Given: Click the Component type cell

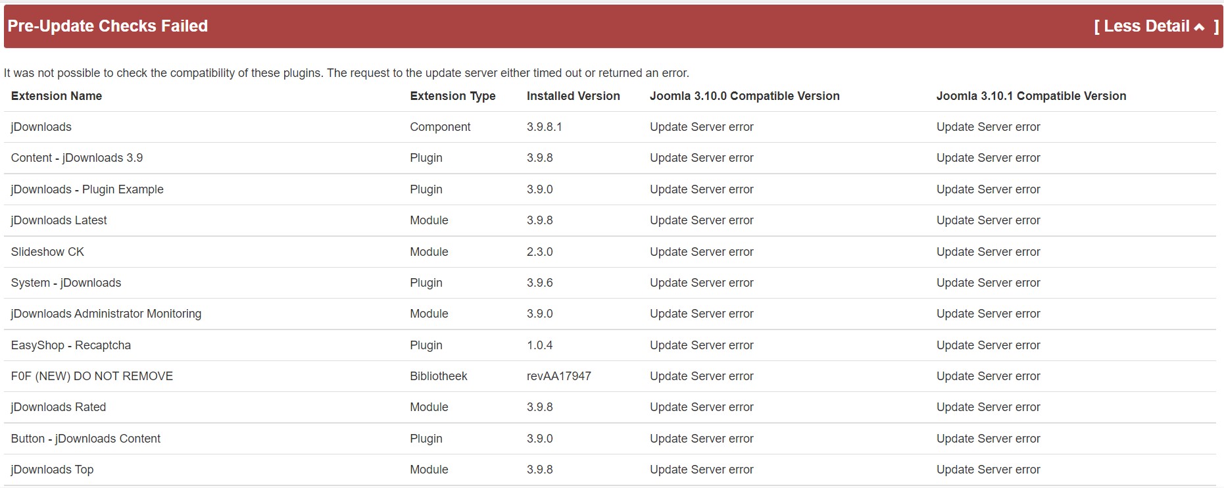Looking at the screenshot, I should click(x=440, y=127).
